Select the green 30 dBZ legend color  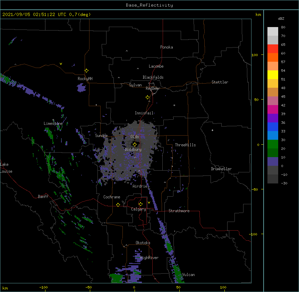click(273, 144)
